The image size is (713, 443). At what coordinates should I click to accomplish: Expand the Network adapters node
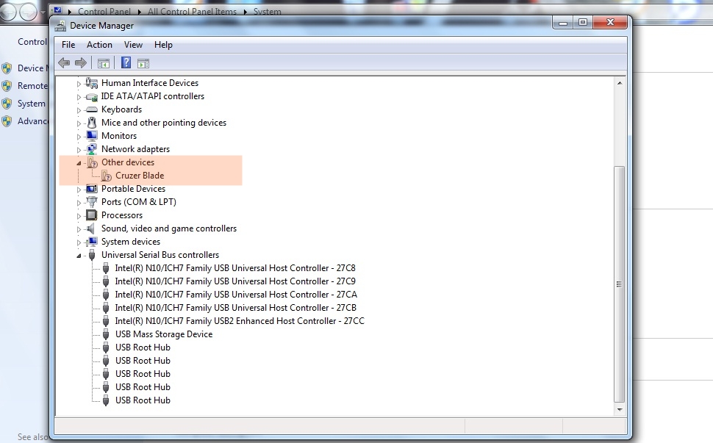(79, 149)
